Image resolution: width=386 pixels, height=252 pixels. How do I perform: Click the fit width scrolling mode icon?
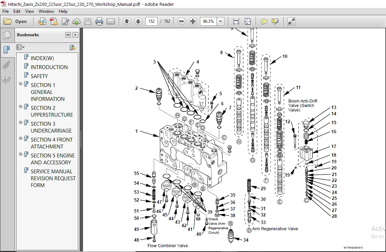coord(236,22)
